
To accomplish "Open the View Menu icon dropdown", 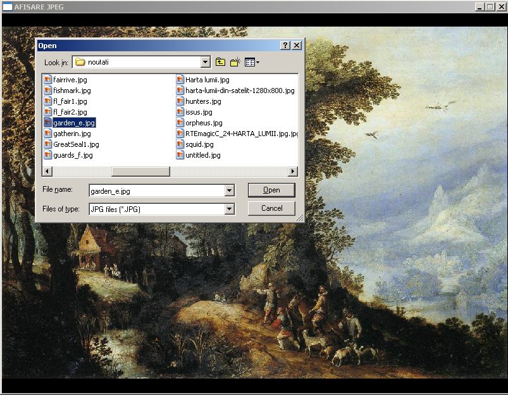I will [252, 62].
